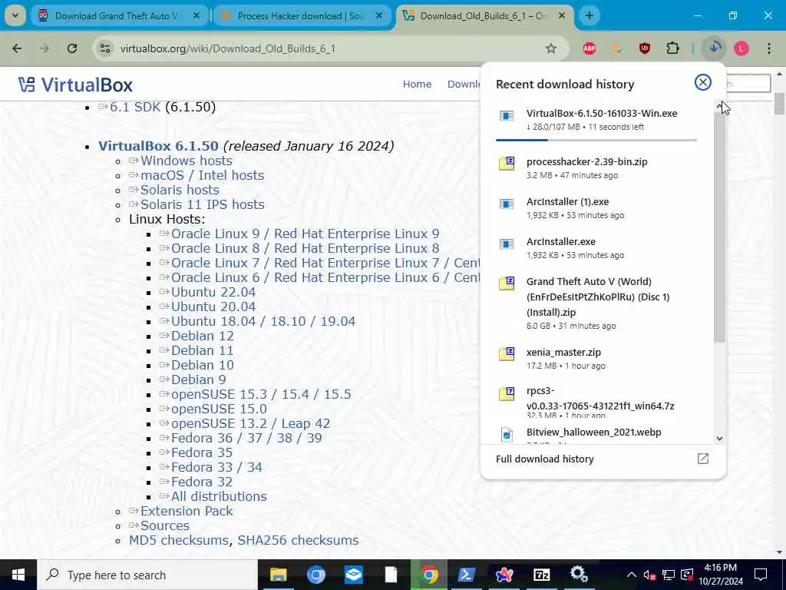The height and width of the screenshot is (590, 786).
Task: Open the Extension Pack link
Action: click(x=187, y=511)
